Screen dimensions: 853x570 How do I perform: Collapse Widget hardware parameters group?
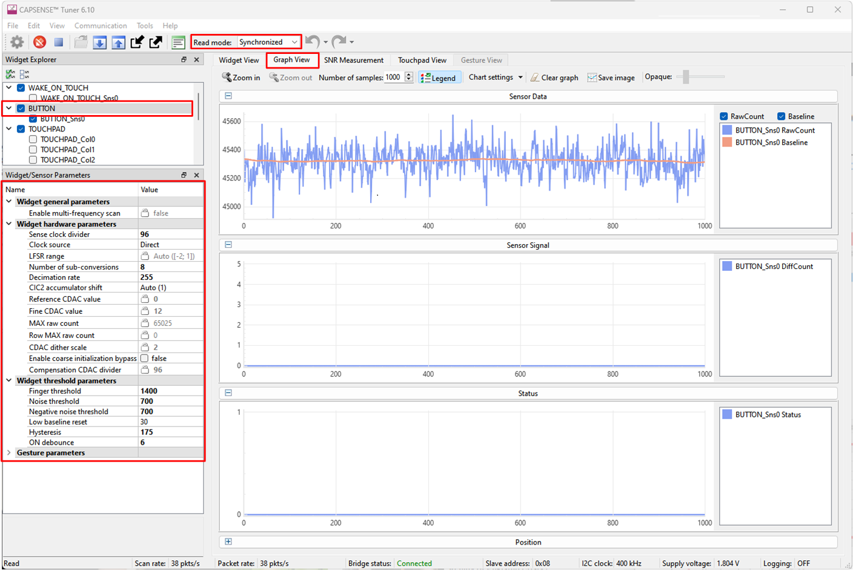pos(9,224)
